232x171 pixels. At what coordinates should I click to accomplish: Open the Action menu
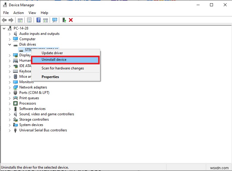[18, 13]
